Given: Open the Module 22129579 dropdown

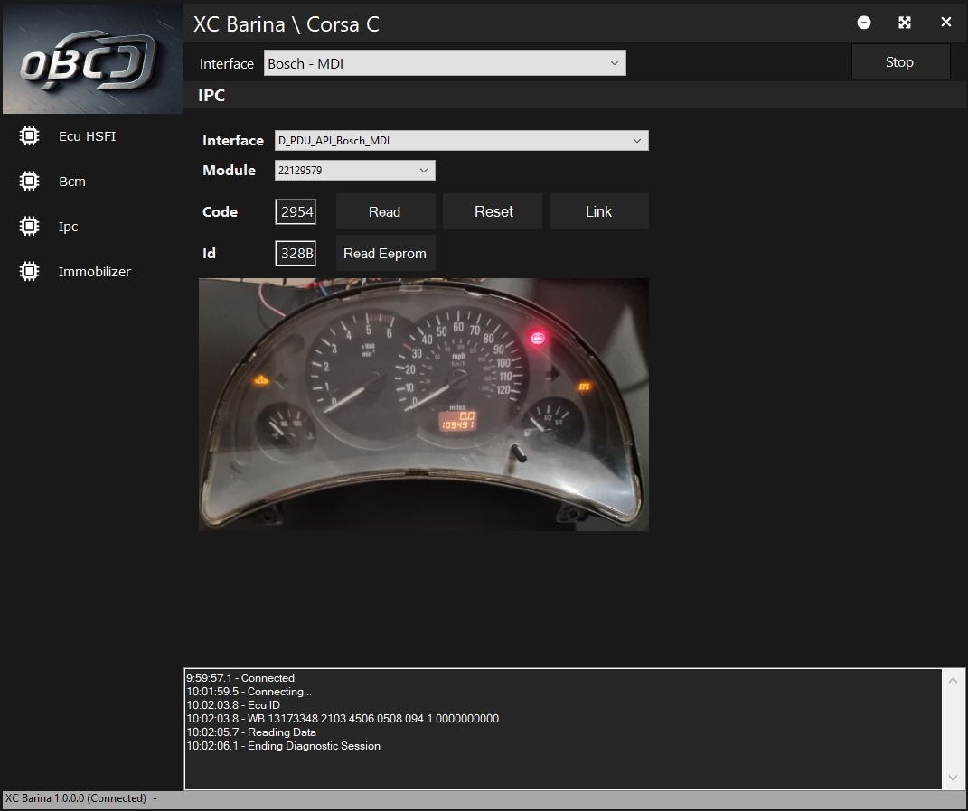Looking at the screenshot, I should pyautogui.click(x=354, y=170).
